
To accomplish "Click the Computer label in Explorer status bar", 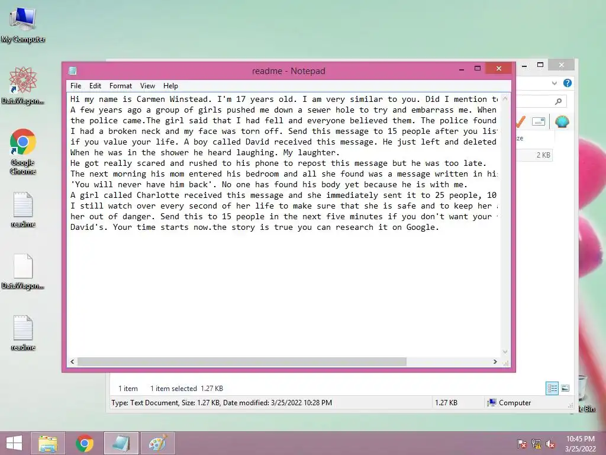I will coord(515,403).
